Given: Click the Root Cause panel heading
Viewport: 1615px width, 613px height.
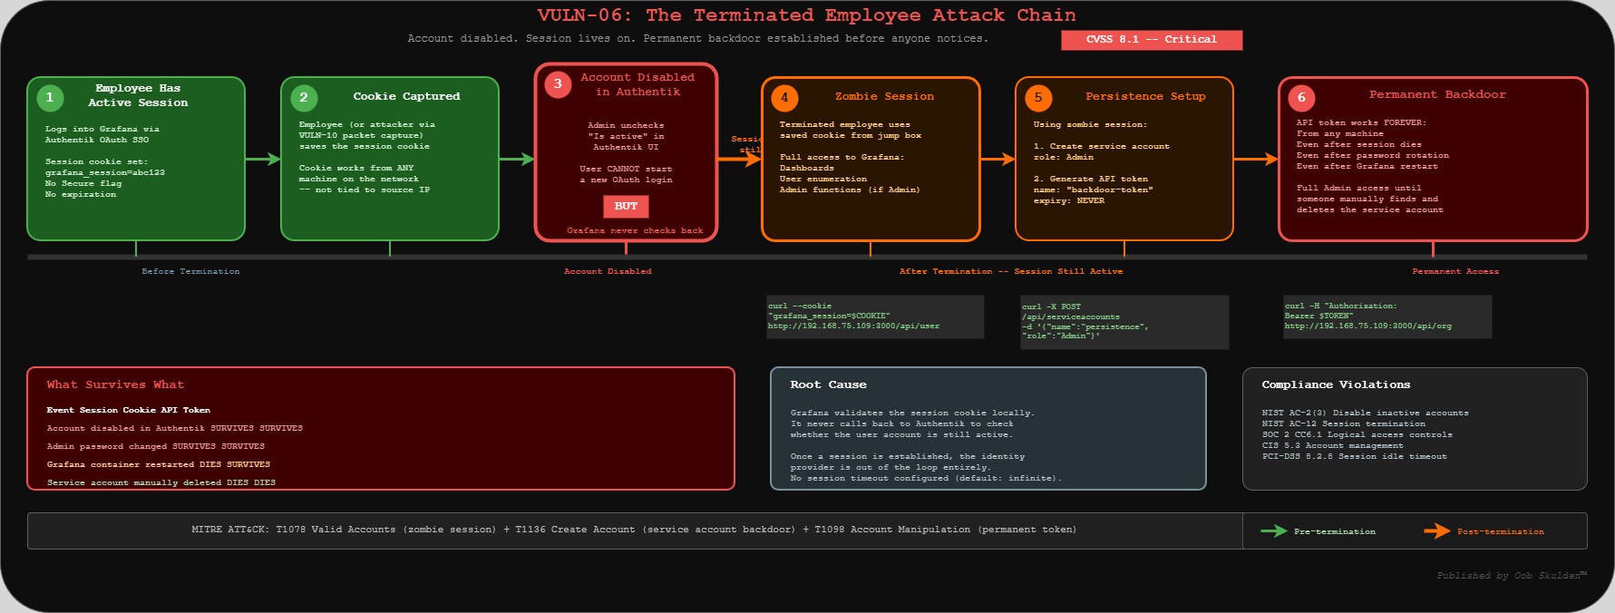Looking at the screenshot, I should coord(828,384).
